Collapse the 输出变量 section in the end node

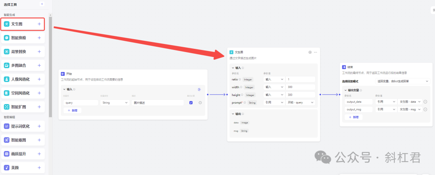346,90
